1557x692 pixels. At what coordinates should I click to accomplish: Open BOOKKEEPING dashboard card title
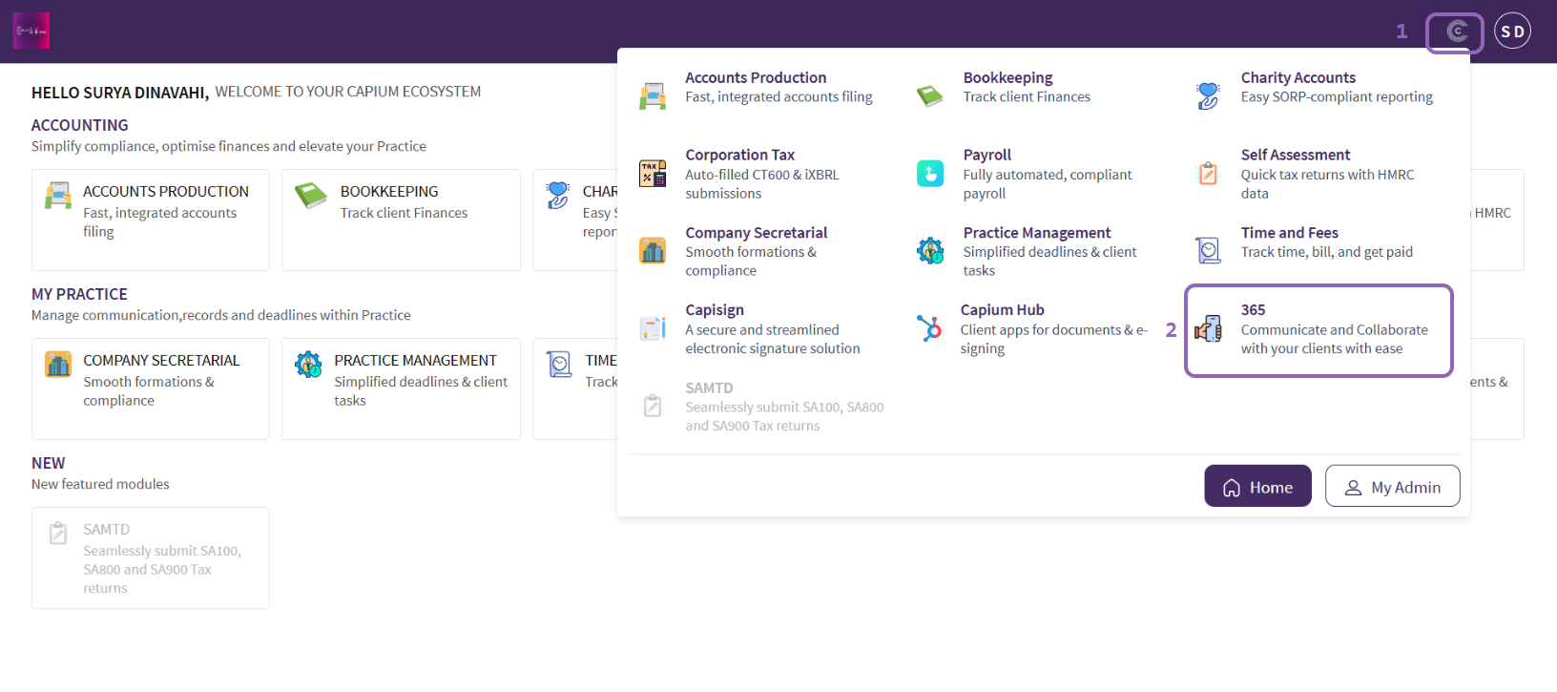[x=389, y=192]
